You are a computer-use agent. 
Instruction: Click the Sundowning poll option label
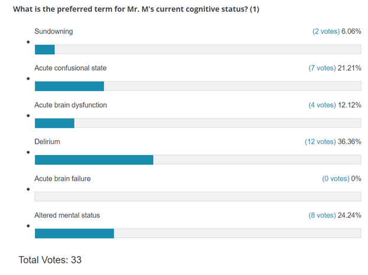(54, 31)
